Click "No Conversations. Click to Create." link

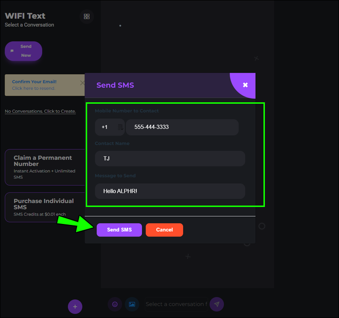click(40, 111)
